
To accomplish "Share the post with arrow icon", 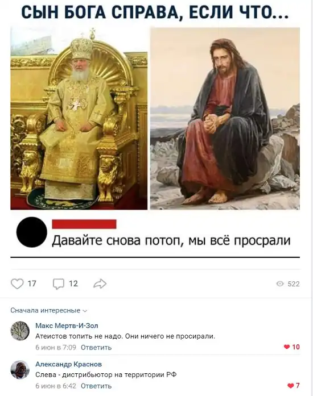I will [100, 284].
